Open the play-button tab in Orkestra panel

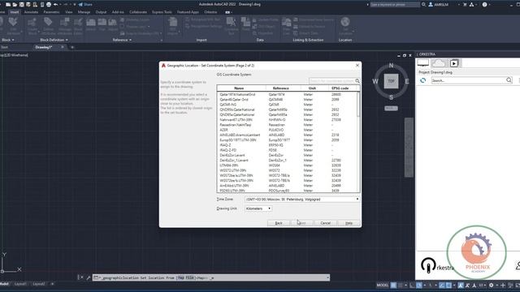(x=454, y=63)
